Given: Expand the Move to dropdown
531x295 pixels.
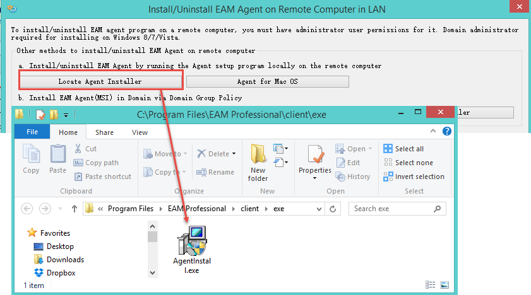Looking at the screenshot, I should pos(181,154).
